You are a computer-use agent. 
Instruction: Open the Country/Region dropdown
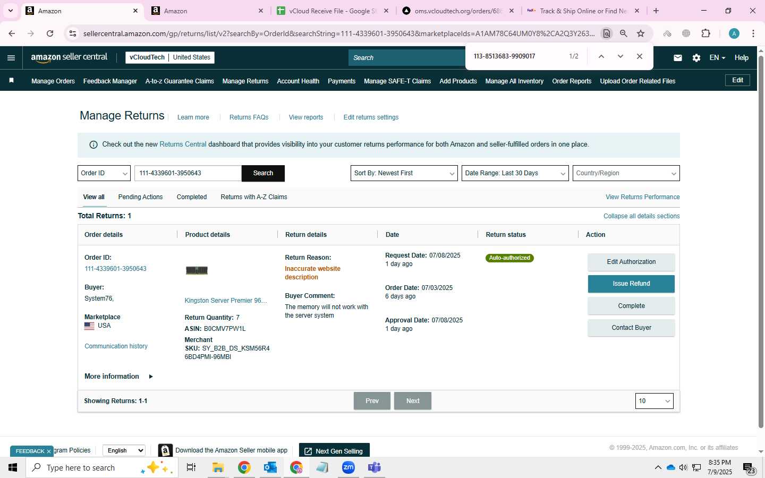tap(626, 173)
